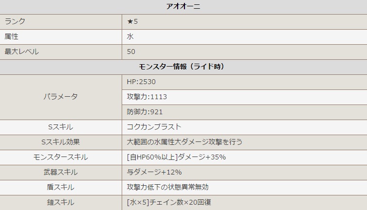Click the アオオーニ table header
The image size is (367, 210).
click(x=183, y=6)
